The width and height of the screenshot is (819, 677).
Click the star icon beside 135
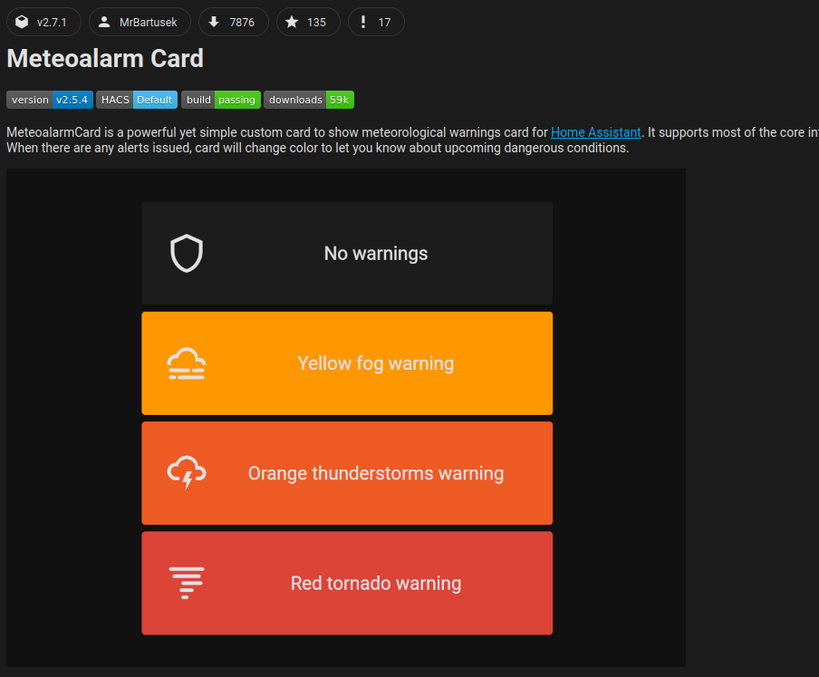[292, 22]
